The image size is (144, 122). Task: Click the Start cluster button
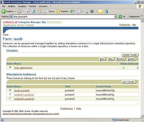(102, 59)
